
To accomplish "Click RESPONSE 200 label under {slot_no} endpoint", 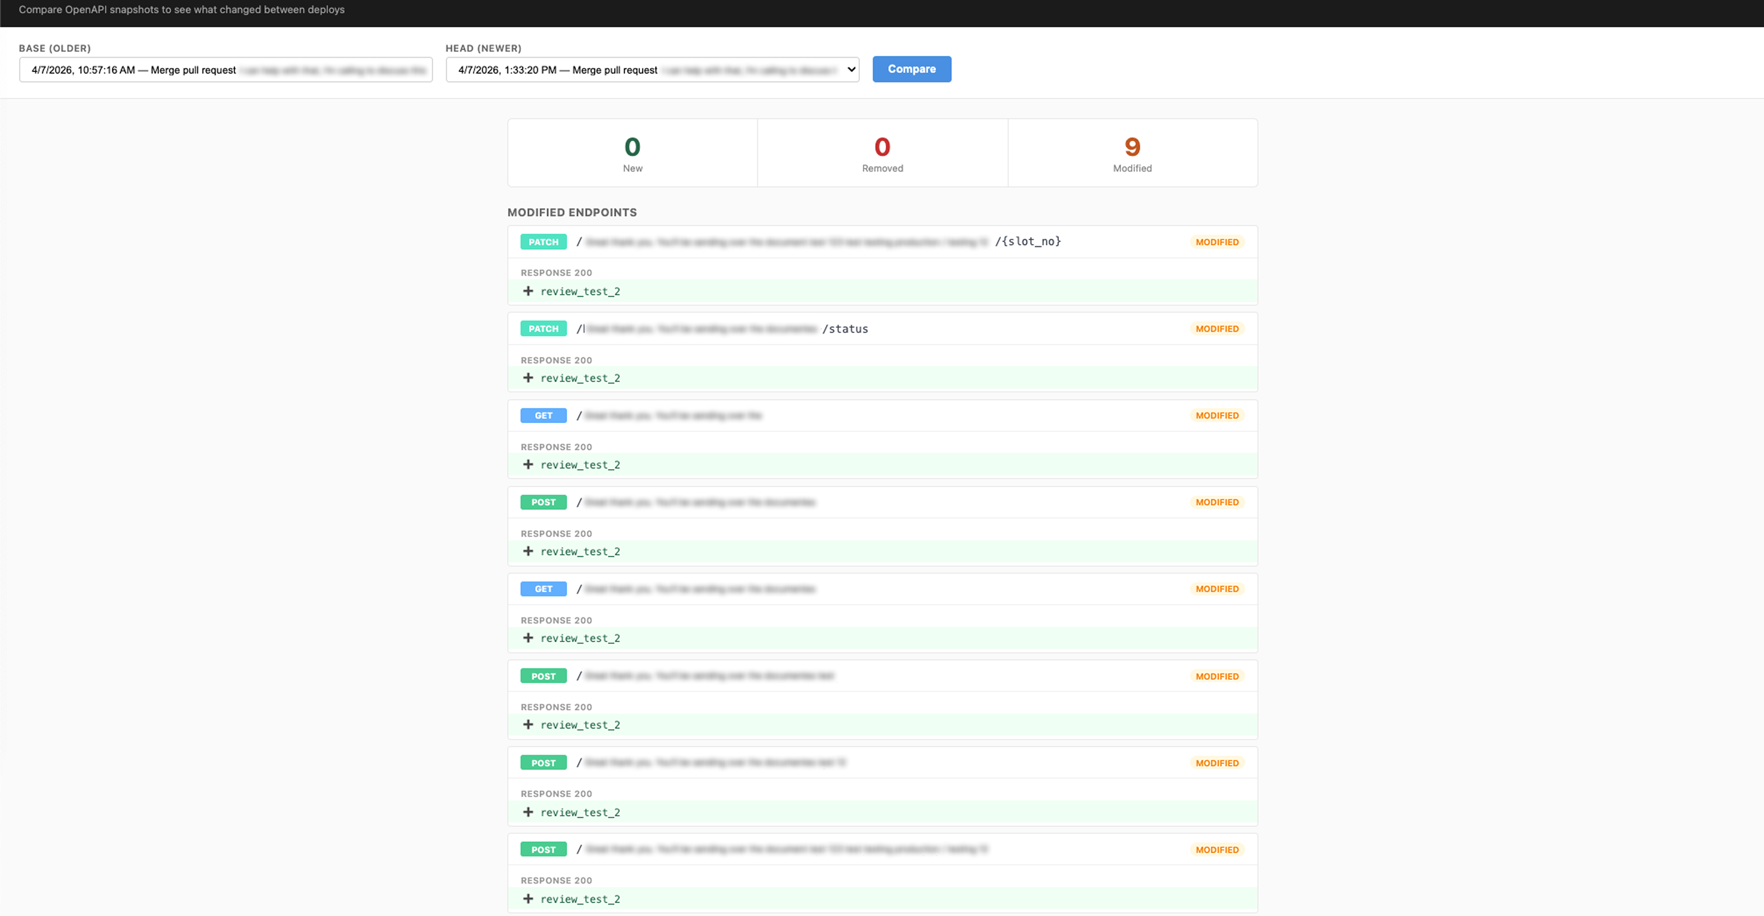I will [556, 273].
